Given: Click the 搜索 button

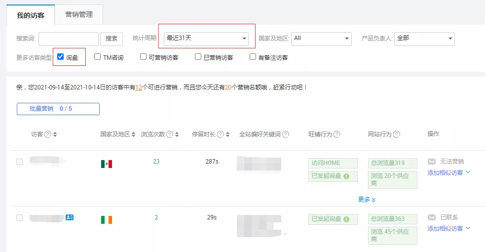Looking at the screenshot, I should tap(112, 39).
